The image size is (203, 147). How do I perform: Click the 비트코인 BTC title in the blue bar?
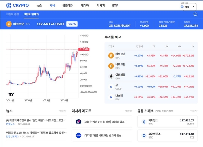pyautogui.click(x=22, y=24)
